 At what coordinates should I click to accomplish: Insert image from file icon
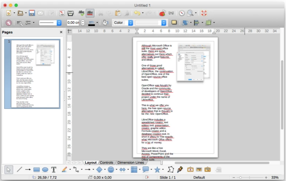[199, 170]
